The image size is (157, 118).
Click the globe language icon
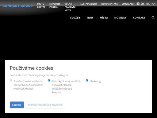point(138,4)
